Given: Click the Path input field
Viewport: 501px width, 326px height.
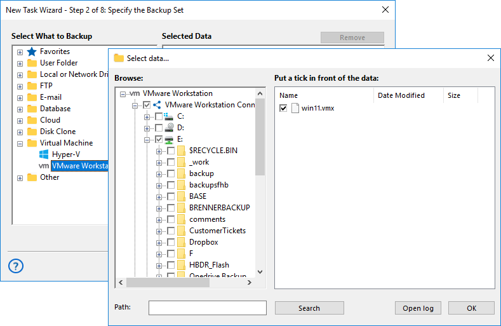Looking at the screenshot, I should [x=208, y=308].
